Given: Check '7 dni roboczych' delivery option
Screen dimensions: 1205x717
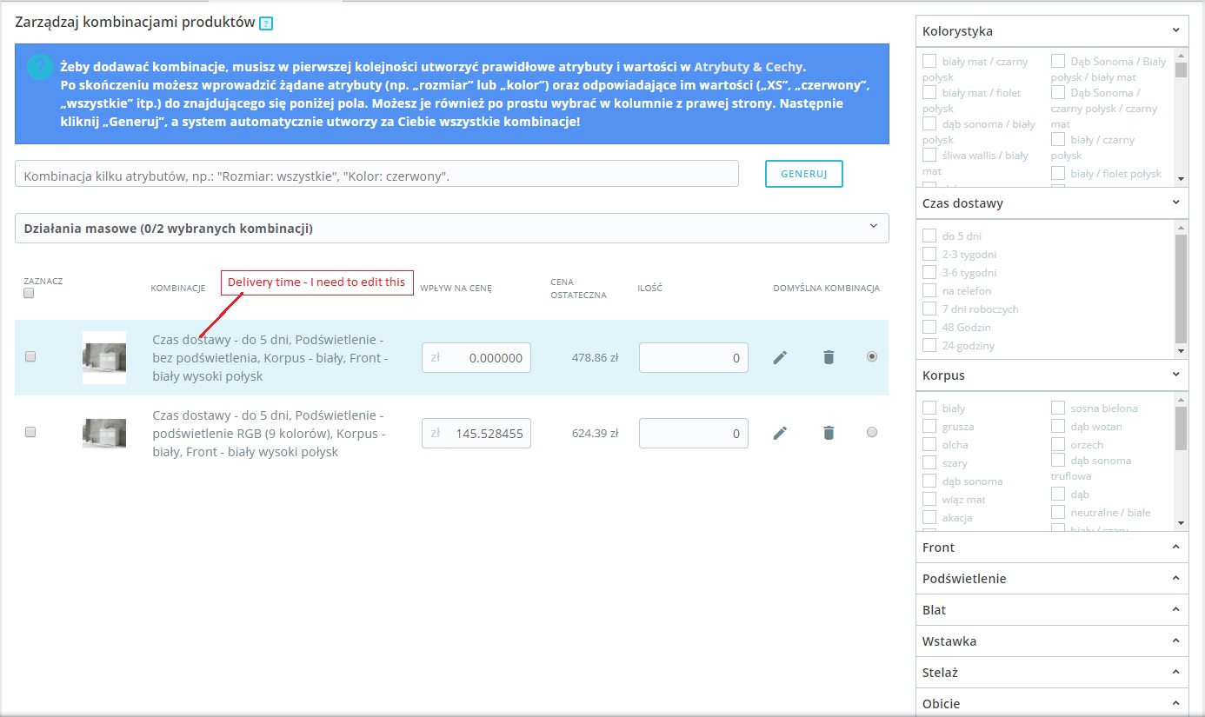Looking at the screenshot, I should coord(929,309).
